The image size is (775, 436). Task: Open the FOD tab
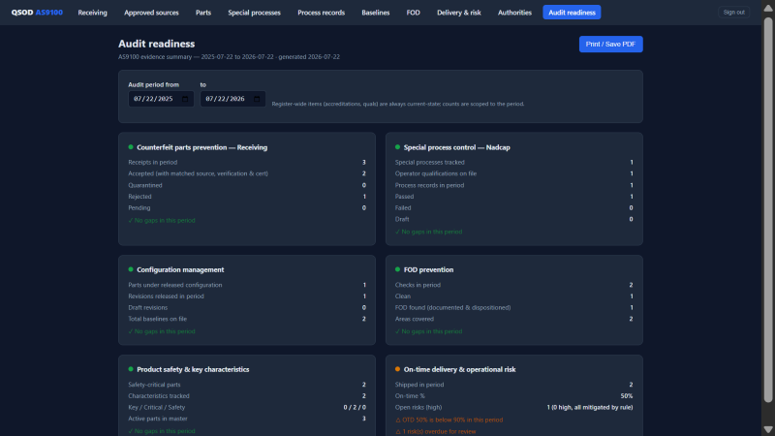click(x=414, y=13)
